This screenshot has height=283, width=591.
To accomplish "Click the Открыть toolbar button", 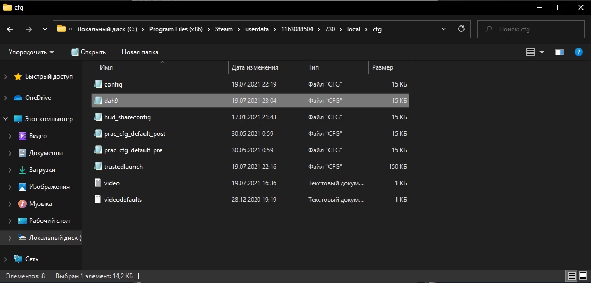I will click(88, 52).
